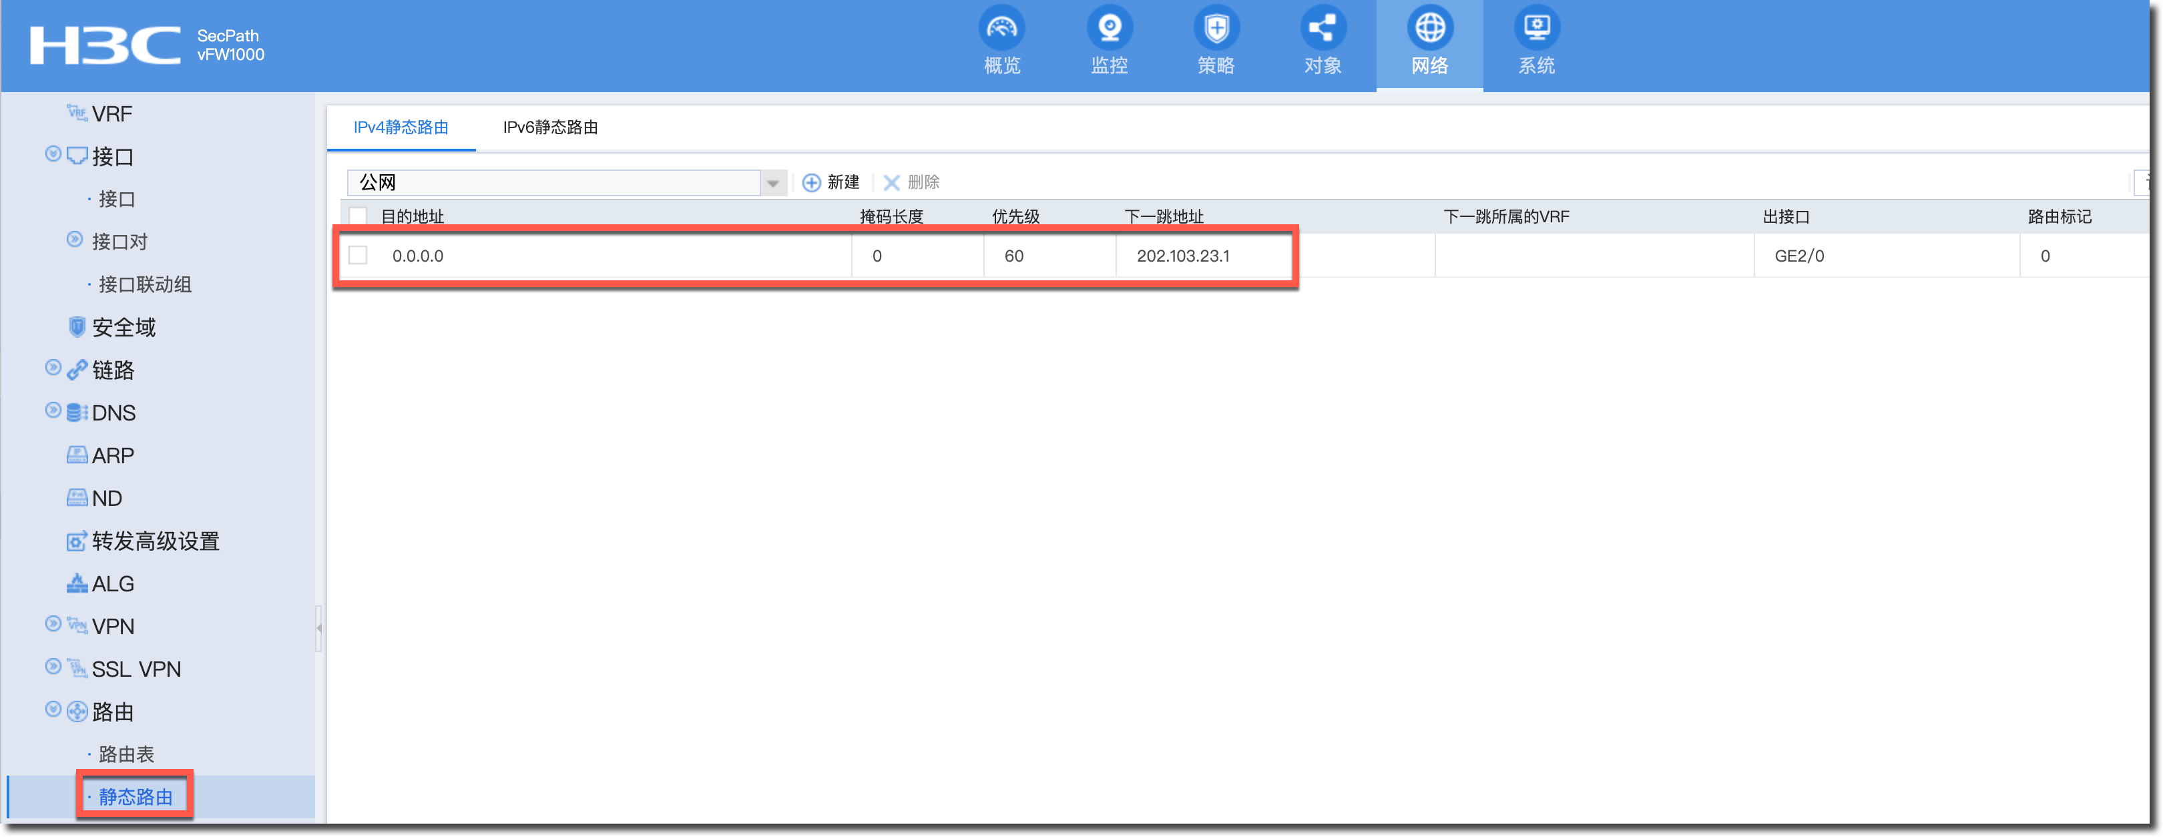Switch to the IPv6静态路由 tab
Image resolution: width=2163 pixels, height=837 pixels.
(550, 127)
